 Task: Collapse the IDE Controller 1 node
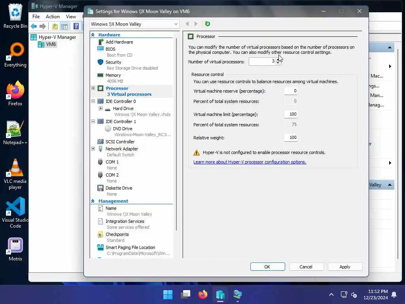tap(93, 122)
